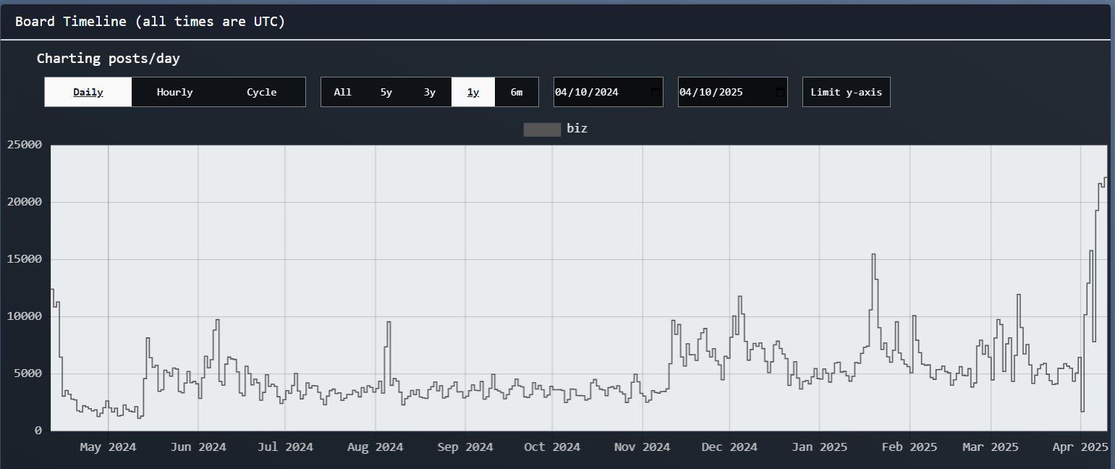Click the Jan 2025 x-axis label

[x=819, y=447]
